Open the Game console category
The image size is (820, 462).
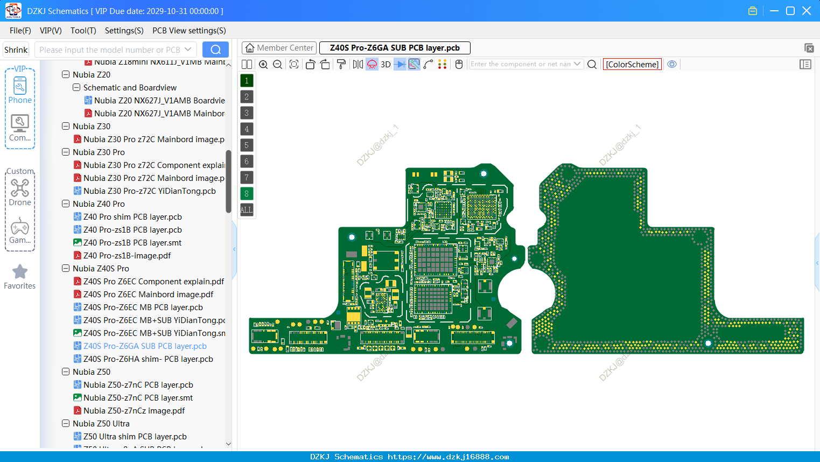point(20,230)
